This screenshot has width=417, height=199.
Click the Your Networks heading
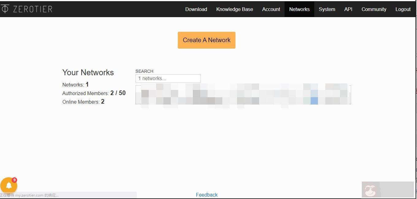tap(88, 72)
